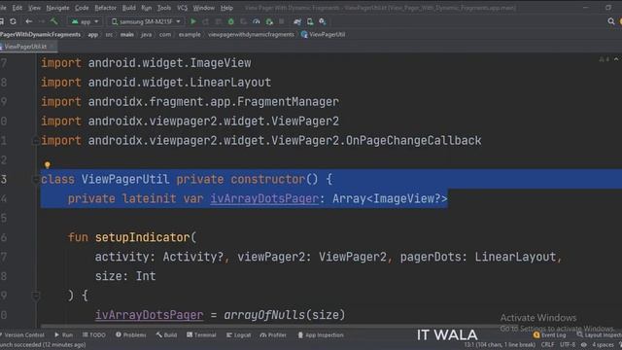
Task: Open the Help menu
Action: 226,8
